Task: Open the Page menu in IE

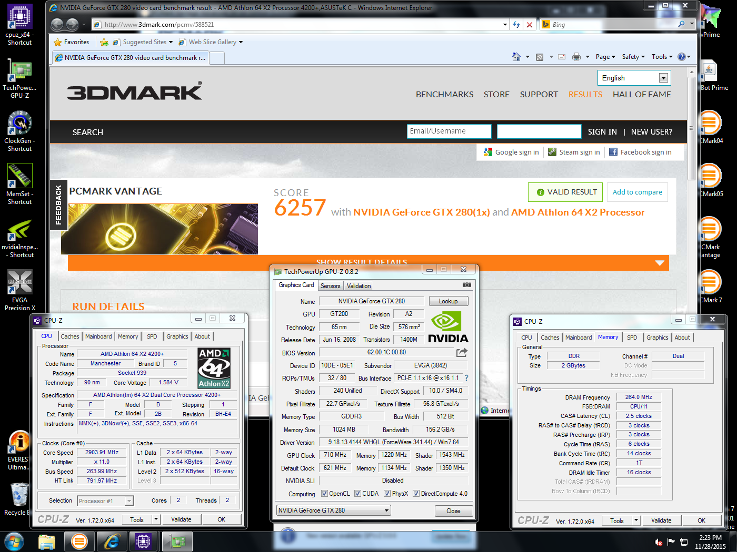Action: click(605, 57)
